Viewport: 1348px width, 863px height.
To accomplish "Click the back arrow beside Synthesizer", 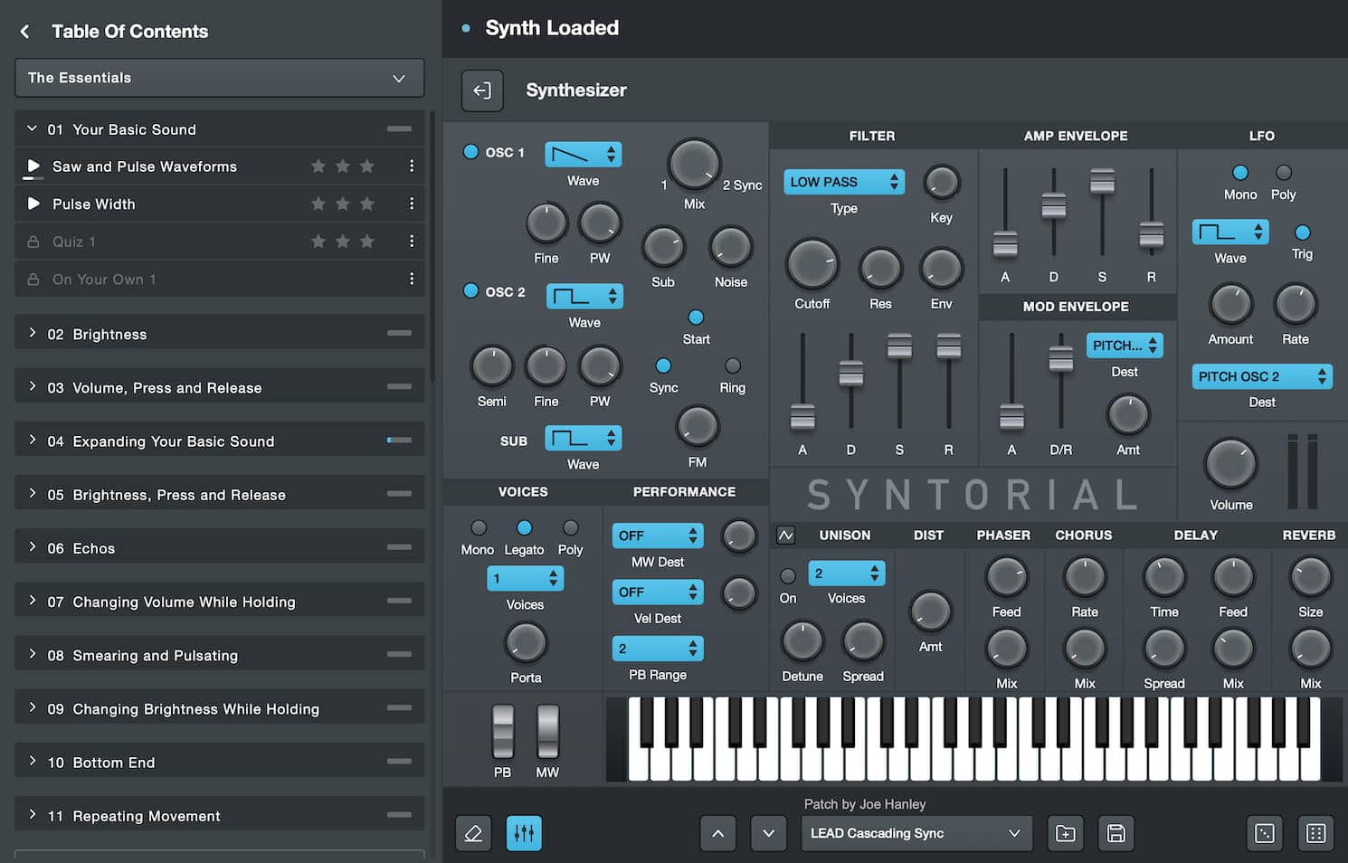I will click(482, 90).
